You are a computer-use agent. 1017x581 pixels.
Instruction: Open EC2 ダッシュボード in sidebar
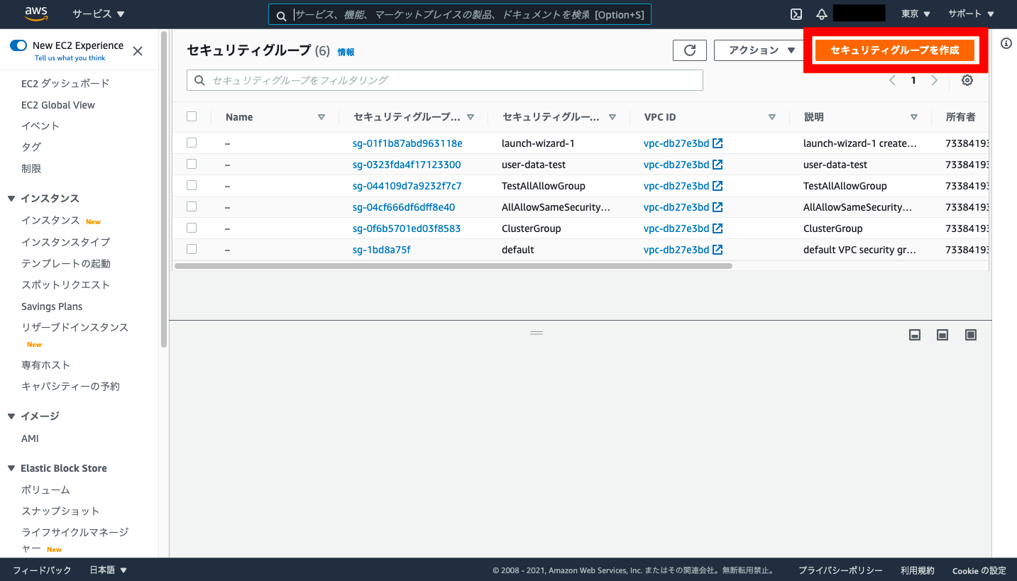point(65,84)
